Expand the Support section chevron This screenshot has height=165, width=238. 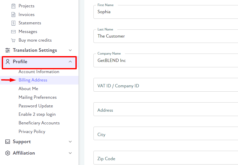point(70,142)
